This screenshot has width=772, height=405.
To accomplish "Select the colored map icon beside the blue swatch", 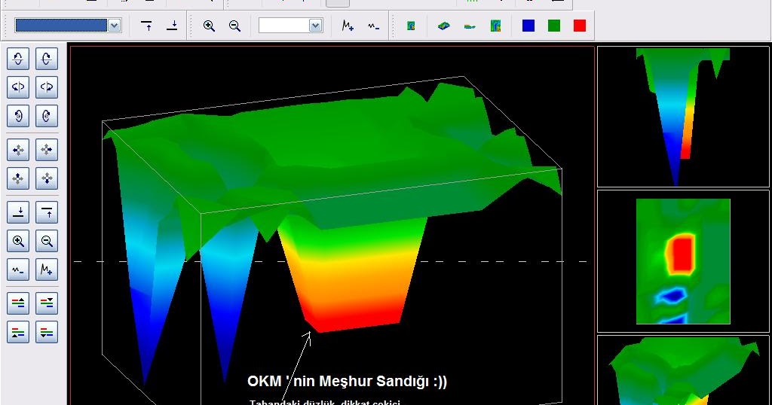I will click(495, 26).
